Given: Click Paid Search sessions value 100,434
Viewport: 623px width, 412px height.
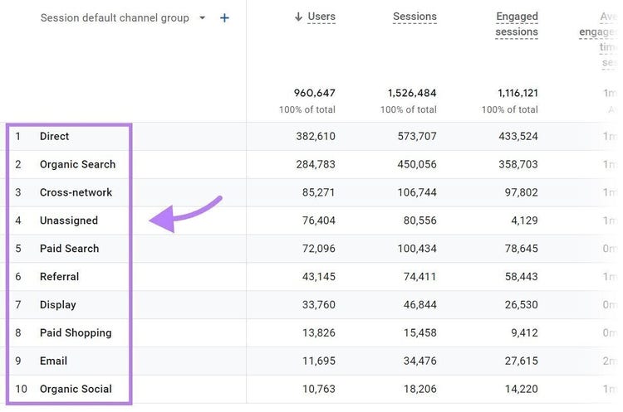Looking at the screenshot, I should pyautogui.click(x=417, y=249).
